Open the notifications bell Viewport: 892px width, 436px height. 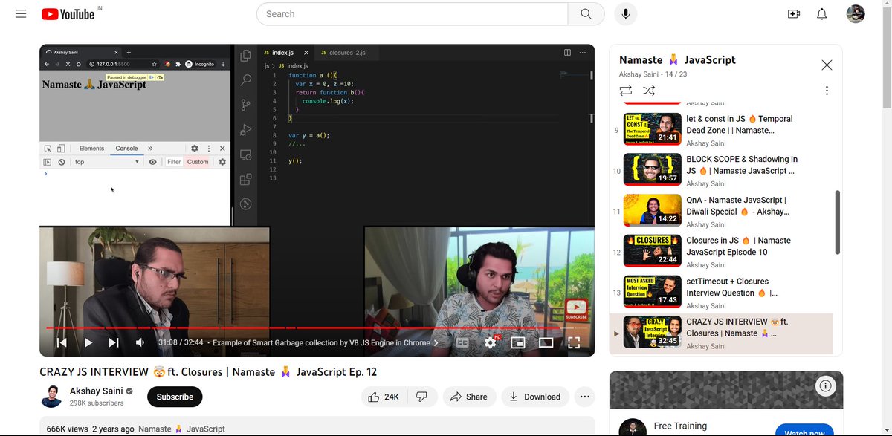(x=822, y=14)
